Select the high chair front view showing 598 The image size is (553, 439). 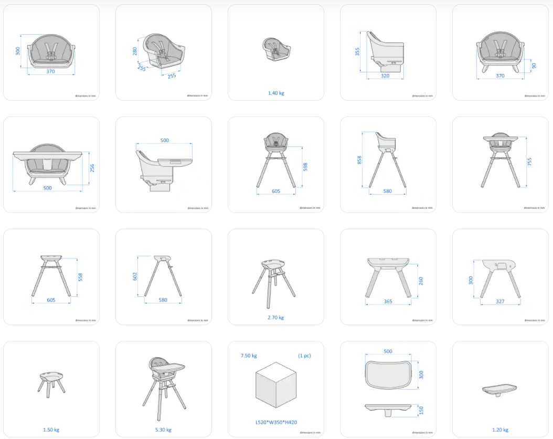(276, 165)
